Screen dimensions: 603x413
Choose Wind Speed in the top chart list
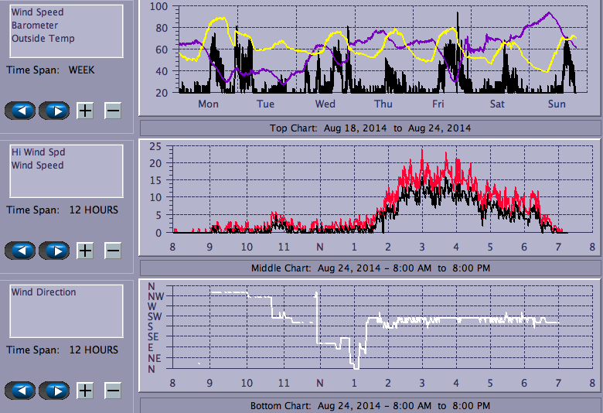37,12
